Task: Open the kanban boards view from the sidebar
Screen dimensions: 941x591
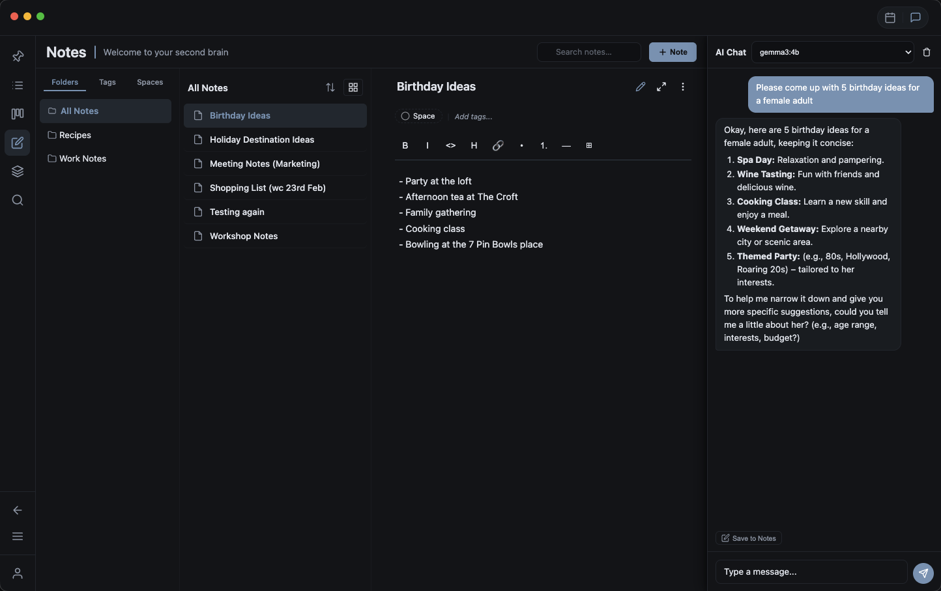Action: pos(18,114)
